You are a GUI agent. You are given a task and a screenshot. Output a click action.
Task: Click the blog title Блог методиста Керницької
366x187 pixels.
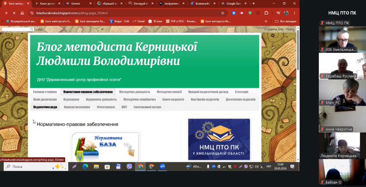click(117, 54)
